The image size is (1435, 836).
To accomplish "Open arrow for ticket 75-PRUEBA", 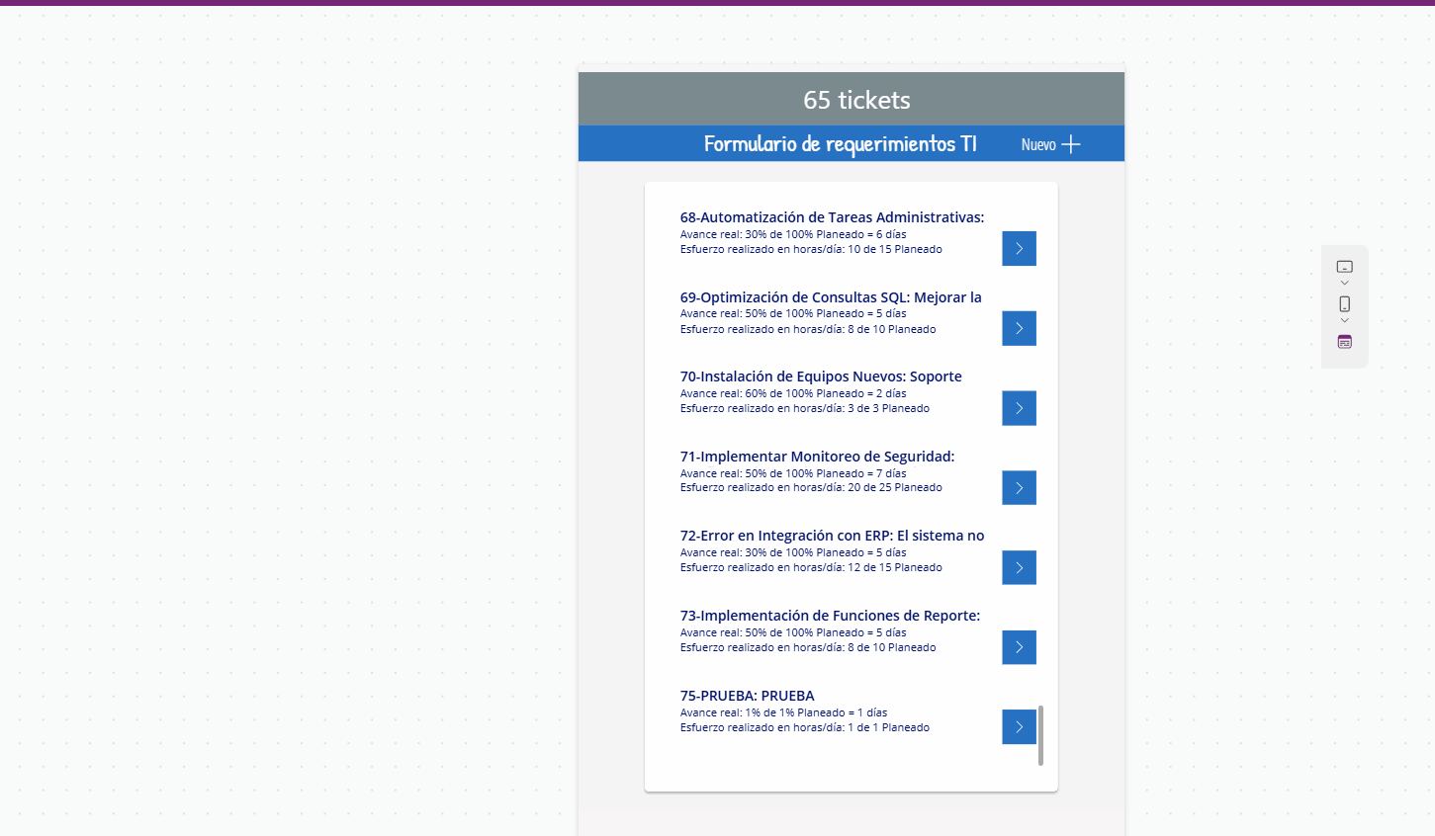I will (1019, 726).
